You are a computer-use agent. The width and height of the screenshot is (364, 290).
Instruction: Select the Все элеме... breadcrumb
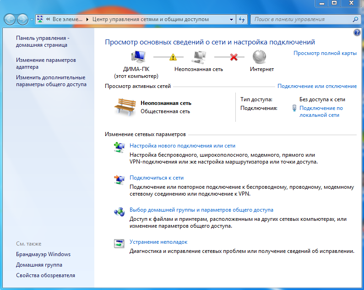pos(67,19)
